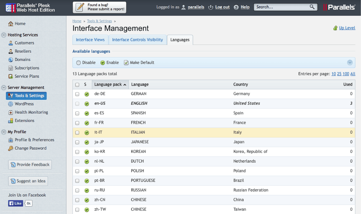Toggle the select-all checkbox in table header
This screenshot has height=214, width=361.
77,85
